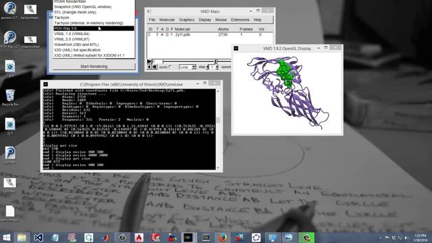The height and width of the screenshot is (243, 432).
Task: Select the snapshottest image on the desktop
Action: (30, 41)
